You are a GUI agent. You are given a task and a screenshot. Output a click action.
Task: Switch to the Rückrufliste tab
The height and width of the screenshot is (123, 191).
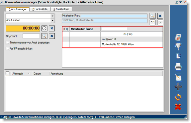(x=40, y=9)
